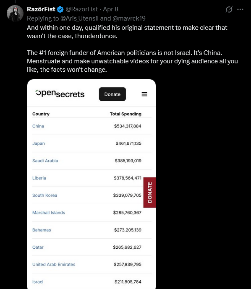Open the Apr 8 timestamp link

pyautogui.click(x=110, y=9)
